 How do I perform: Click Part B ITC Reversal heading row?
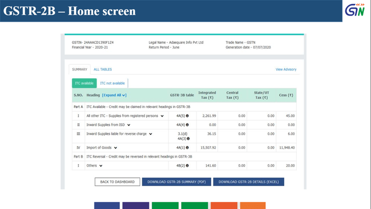[x=184, y=157]
